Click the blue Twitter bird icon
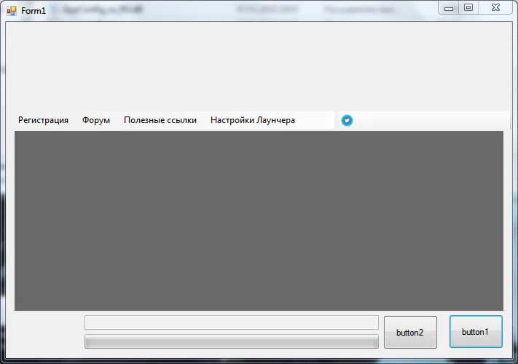 point(347,120)
